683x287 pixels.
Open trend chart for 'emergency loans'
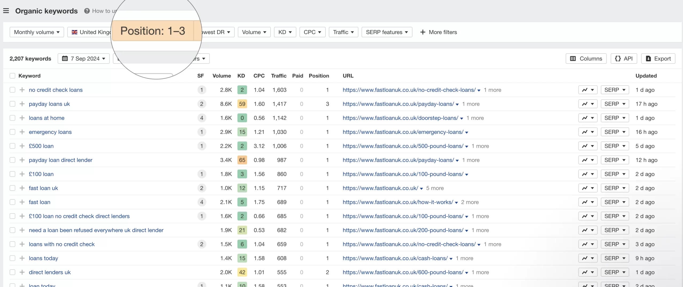click(x=588, y=132)
